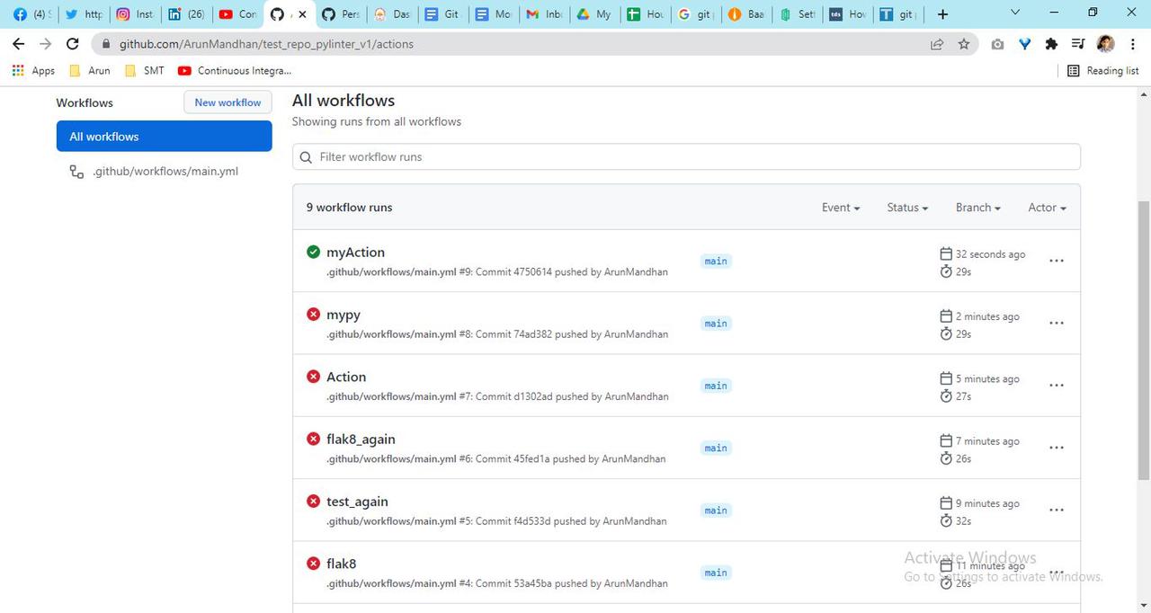Click the Chrome profile avatar icon
This screenshot has width=1151, height=613.
pyautogui.click(x=1104, y=43)
